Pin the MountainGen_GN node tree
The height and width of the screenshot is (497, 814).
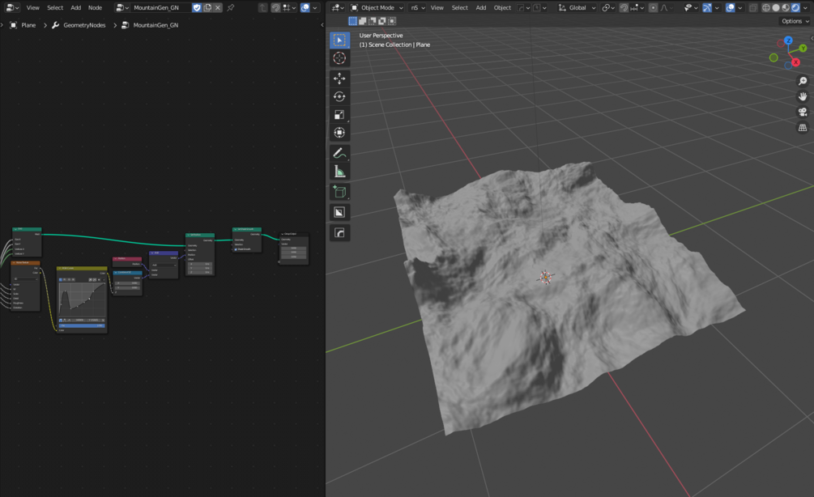click(231, 7)
